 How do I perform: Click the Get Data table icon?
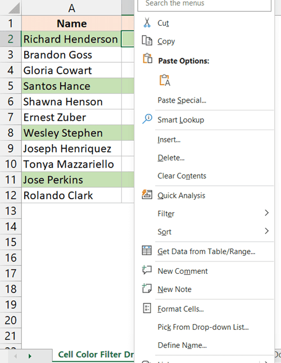click(147, 250)
